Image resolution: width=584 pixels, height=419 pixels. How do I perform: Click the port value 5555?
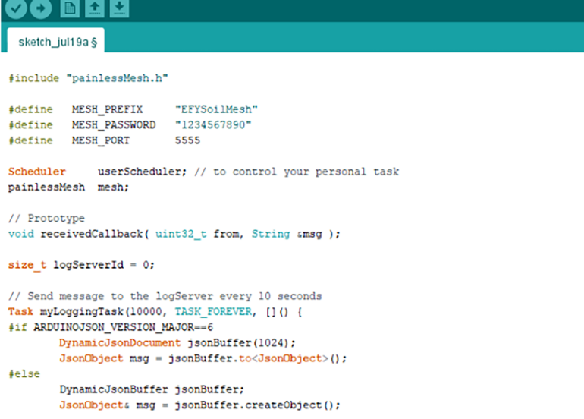tap(188, 140)
